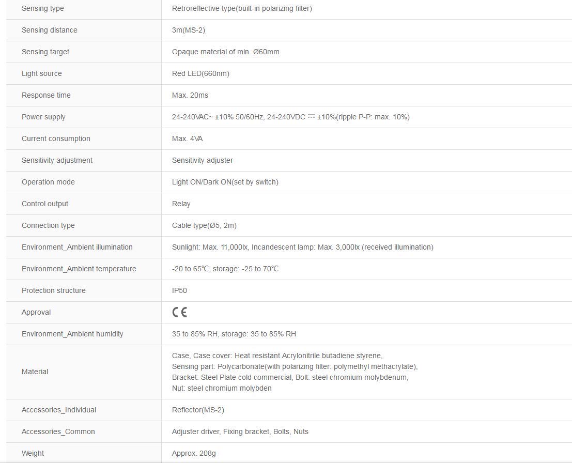Click the Ambient temperature range value
572x463 pixels.
point(225,269)
